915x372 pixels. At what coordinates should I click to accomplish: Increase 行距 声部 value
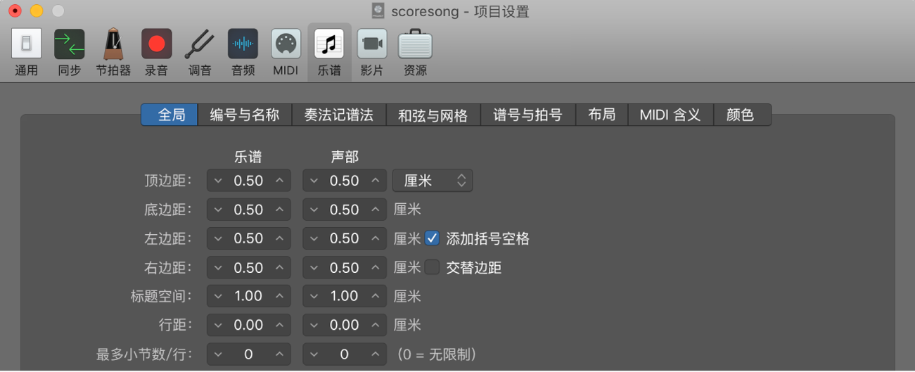click(376, 325)
